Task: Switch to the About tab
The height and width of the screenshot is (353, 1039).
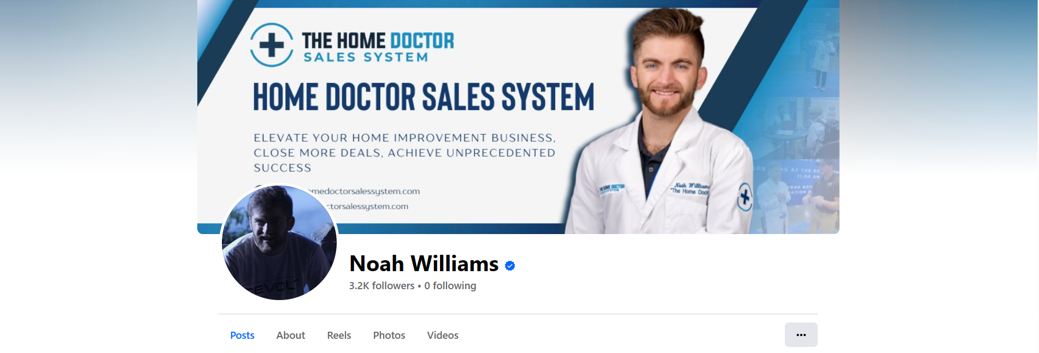Action: [x=290, y=335]
